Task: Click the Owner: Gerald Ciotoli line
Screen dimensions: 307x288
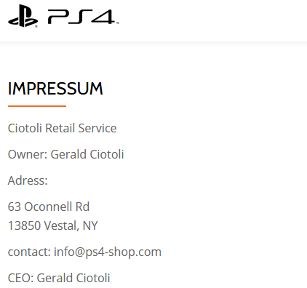Action: pos(65,154)
